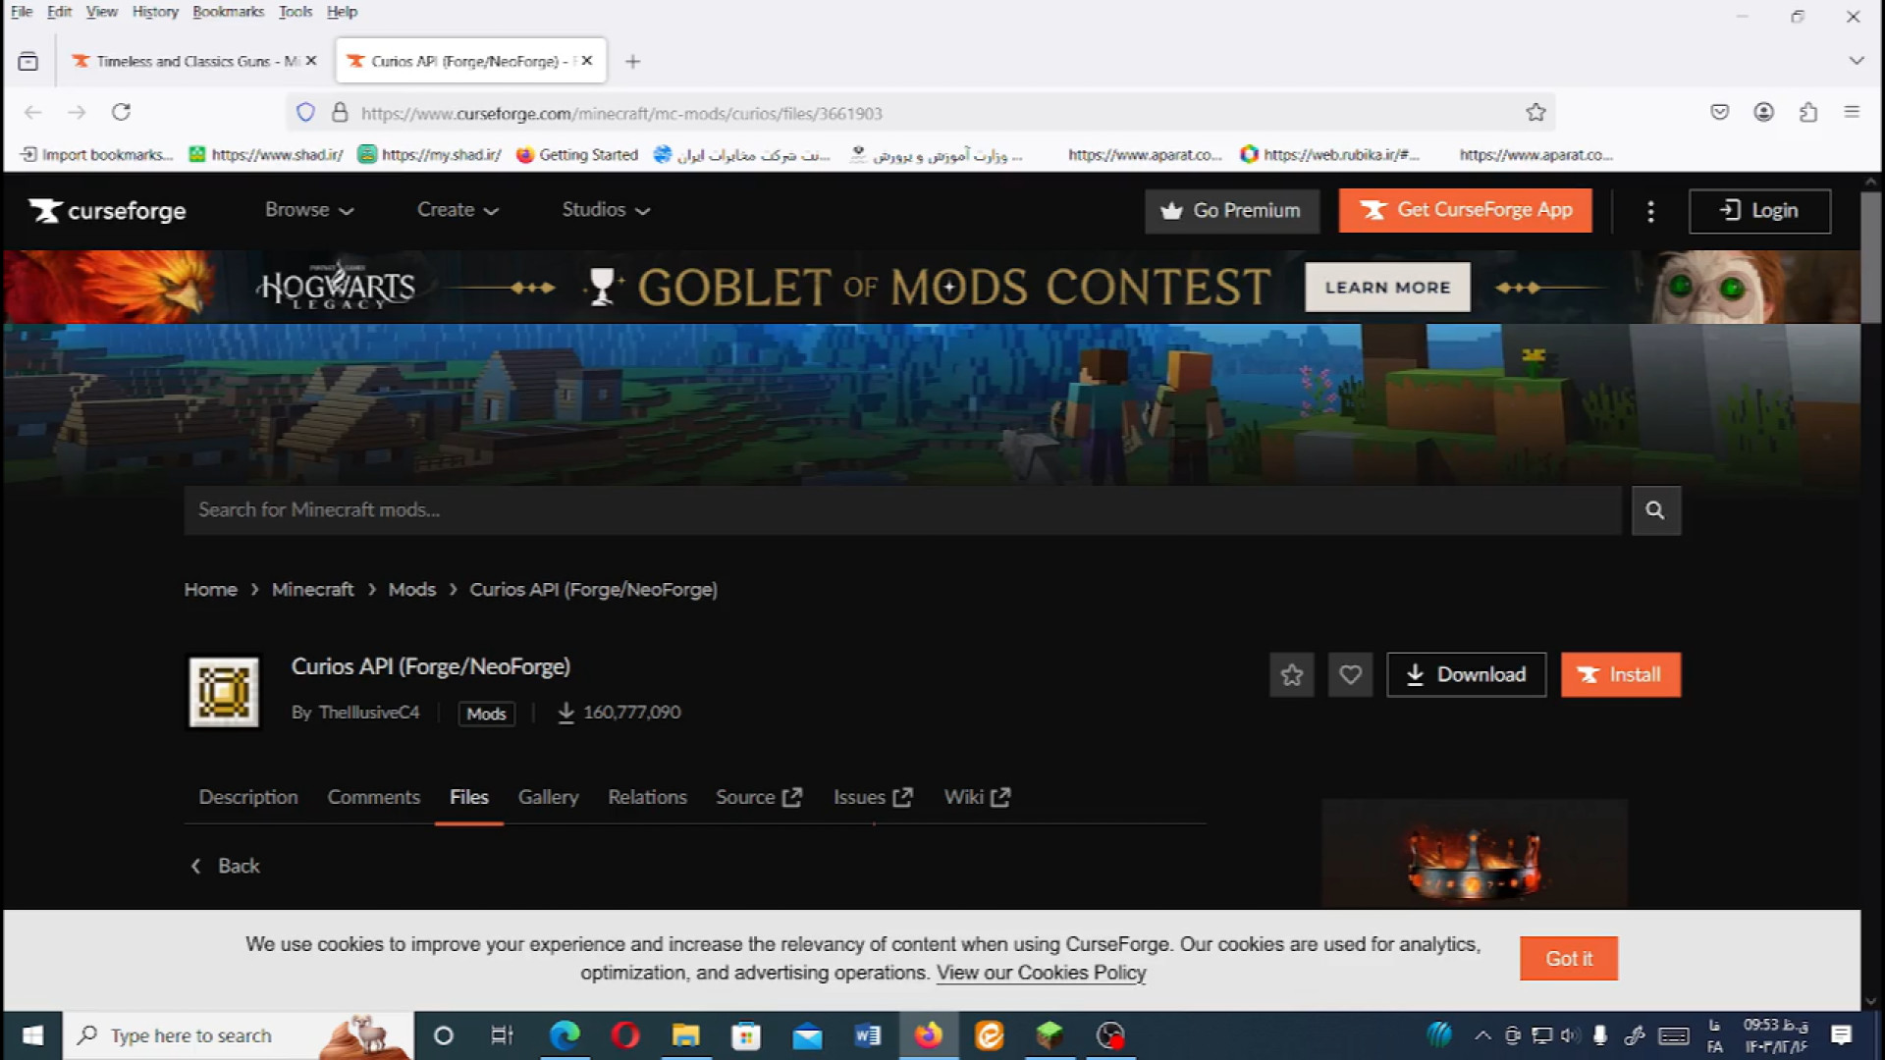The height and width of the screenshot is (1060, 1885).
Task: Open the Windows Start menu
Action: (x=32, y=1035)
